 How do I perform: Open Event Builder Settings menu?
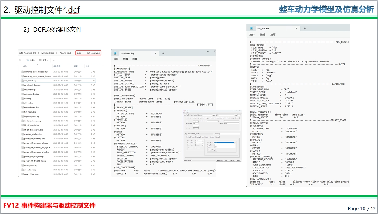coord(188,113)
